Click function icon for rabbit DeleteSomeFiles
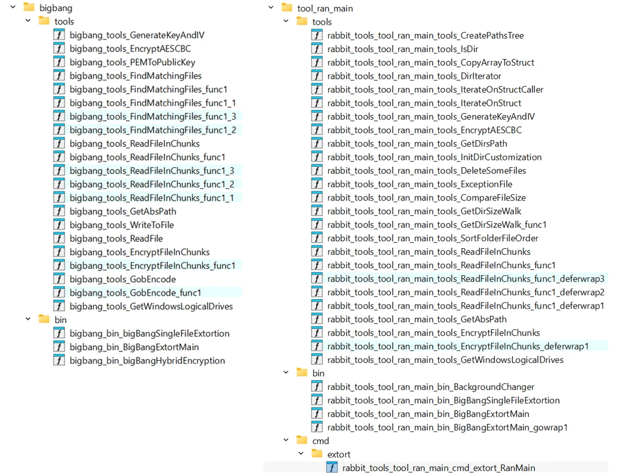621x474 pixels. (317, 171)
